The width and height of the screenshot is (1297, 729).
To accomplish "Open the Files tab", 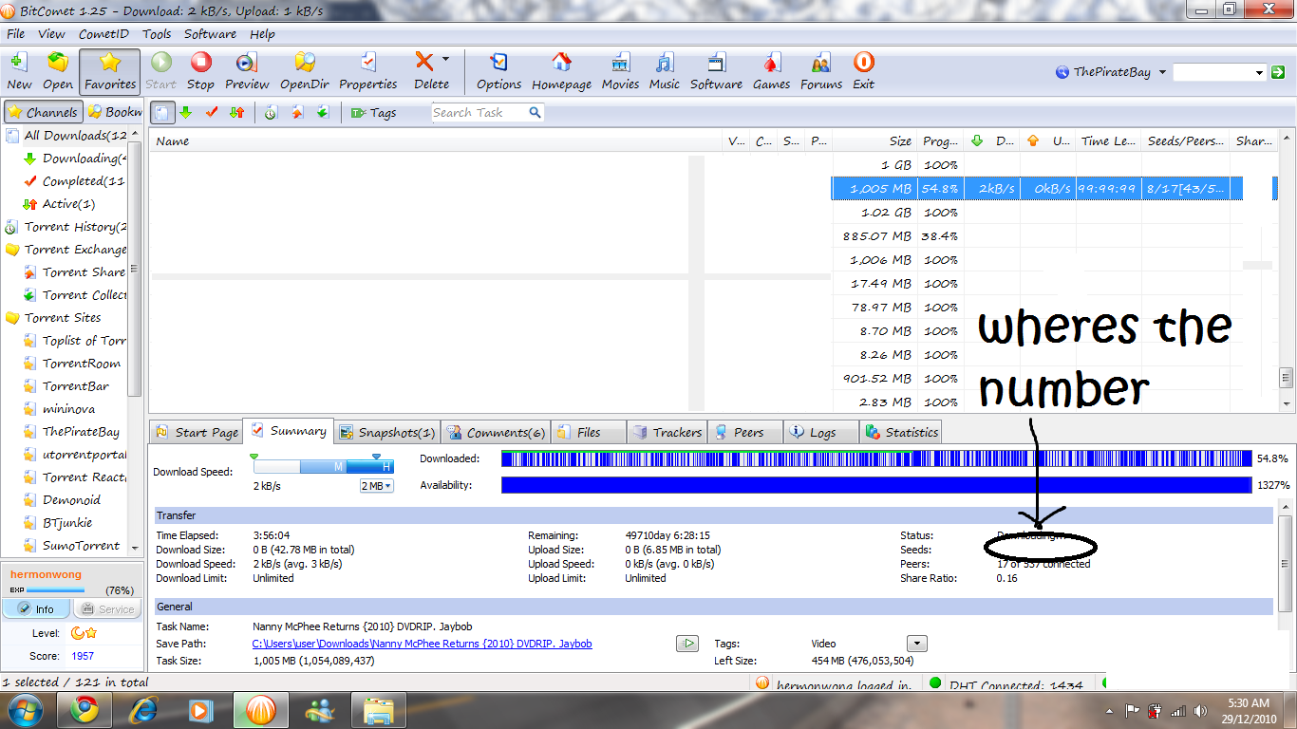I will 588,432.
